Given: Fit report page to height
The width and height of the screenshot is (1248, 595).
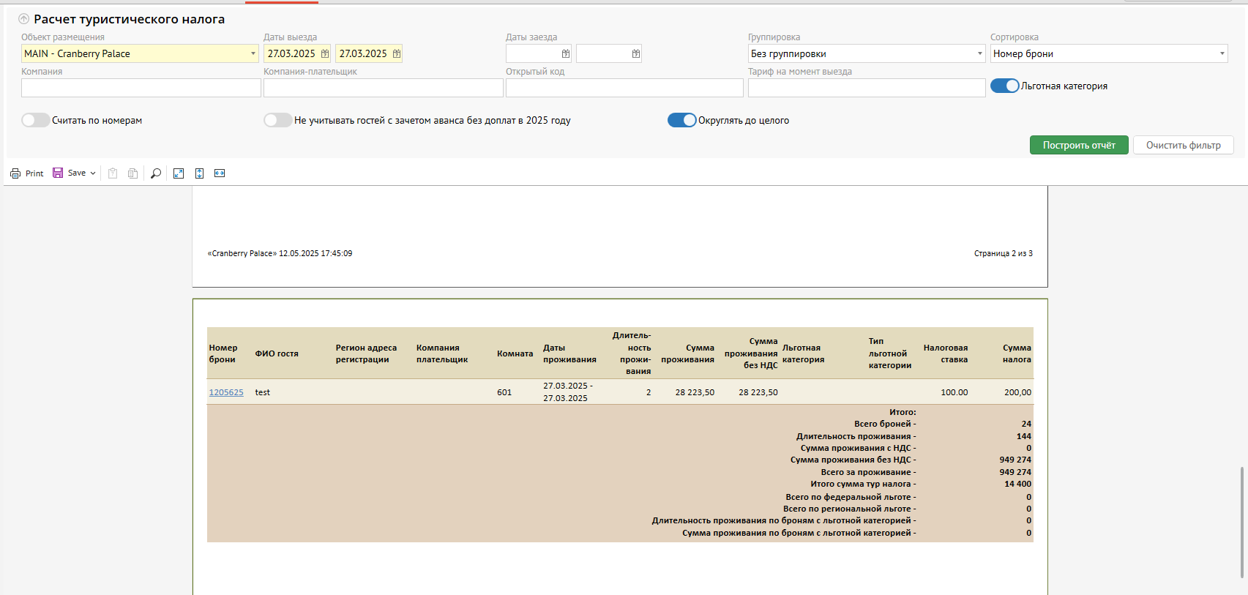Looking at the screenshot, I should tap(199, 173).
